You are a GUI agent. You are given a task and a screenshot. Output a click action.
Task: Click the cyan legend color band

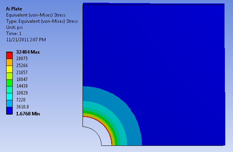(x=9, y=96)
